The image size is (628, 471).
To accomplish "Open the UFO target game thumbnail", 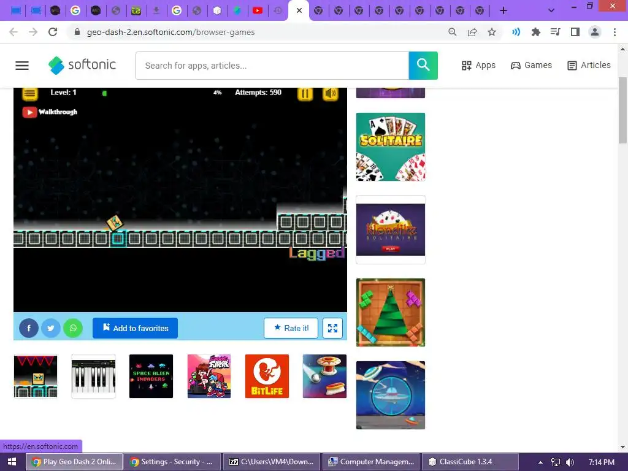I will [391, 396].
